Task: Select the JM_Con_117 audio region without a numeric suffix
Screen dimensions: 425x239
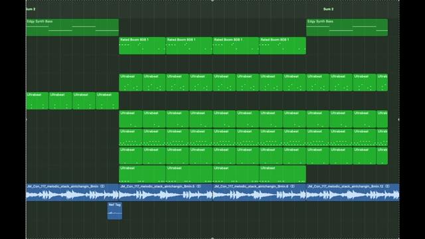Action: [x=72, y=193]
